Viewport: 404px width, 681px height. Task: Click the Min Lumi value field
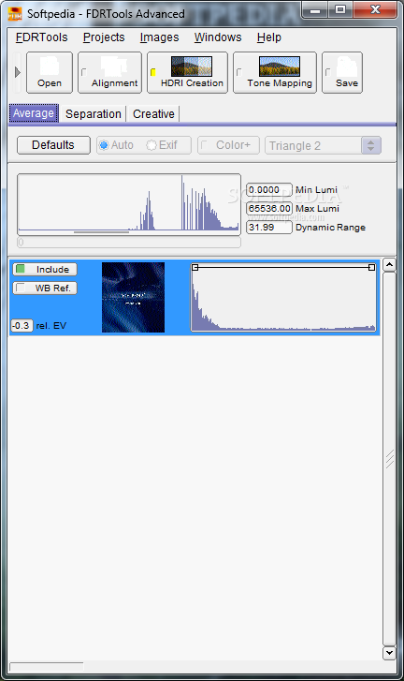[x=269, y=190]
